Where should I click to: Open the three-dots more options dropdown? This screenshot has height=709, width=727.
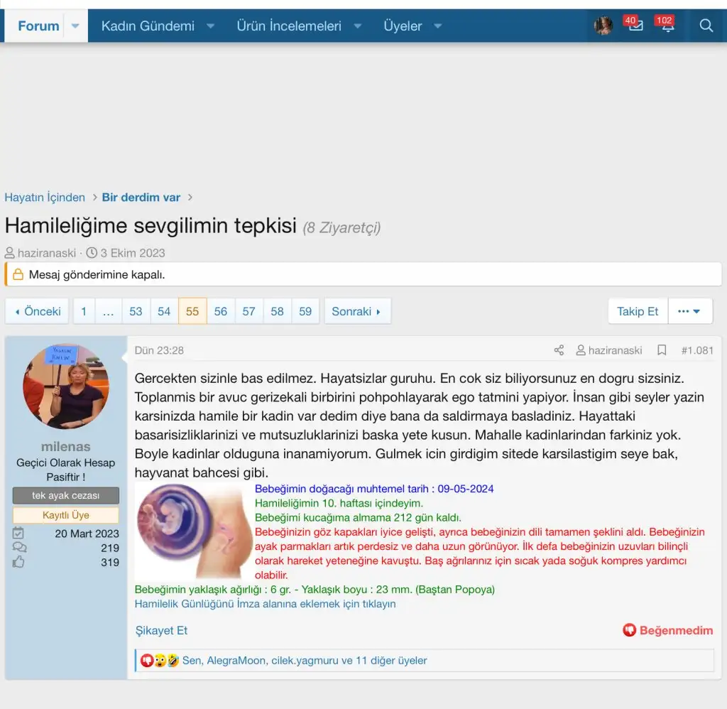[689, 311]
